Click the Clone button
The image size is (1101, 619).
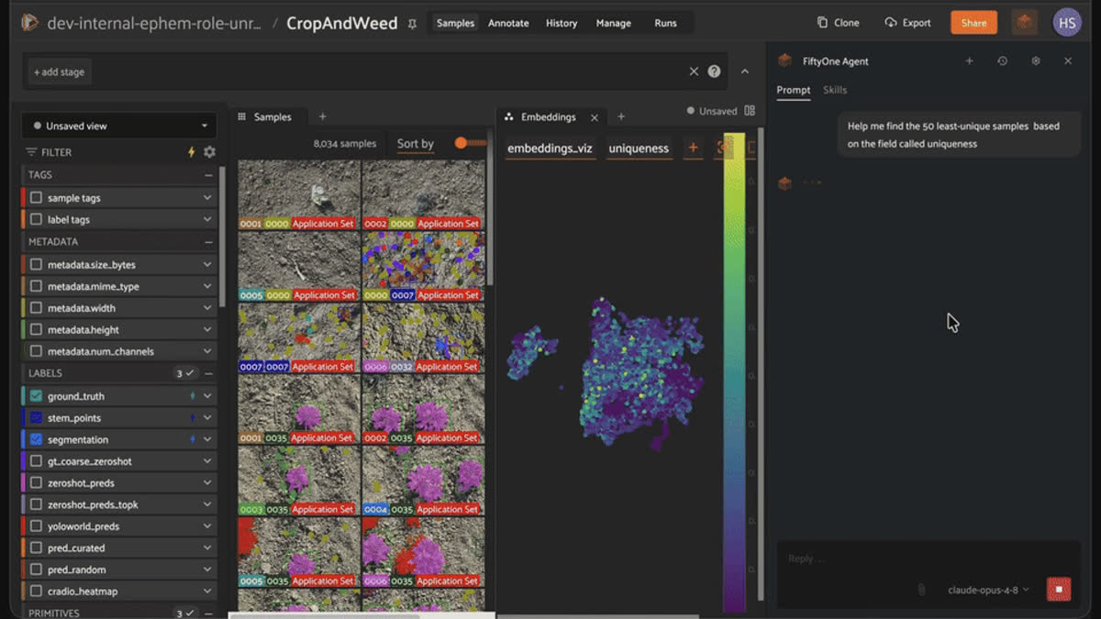pos(838,23)
